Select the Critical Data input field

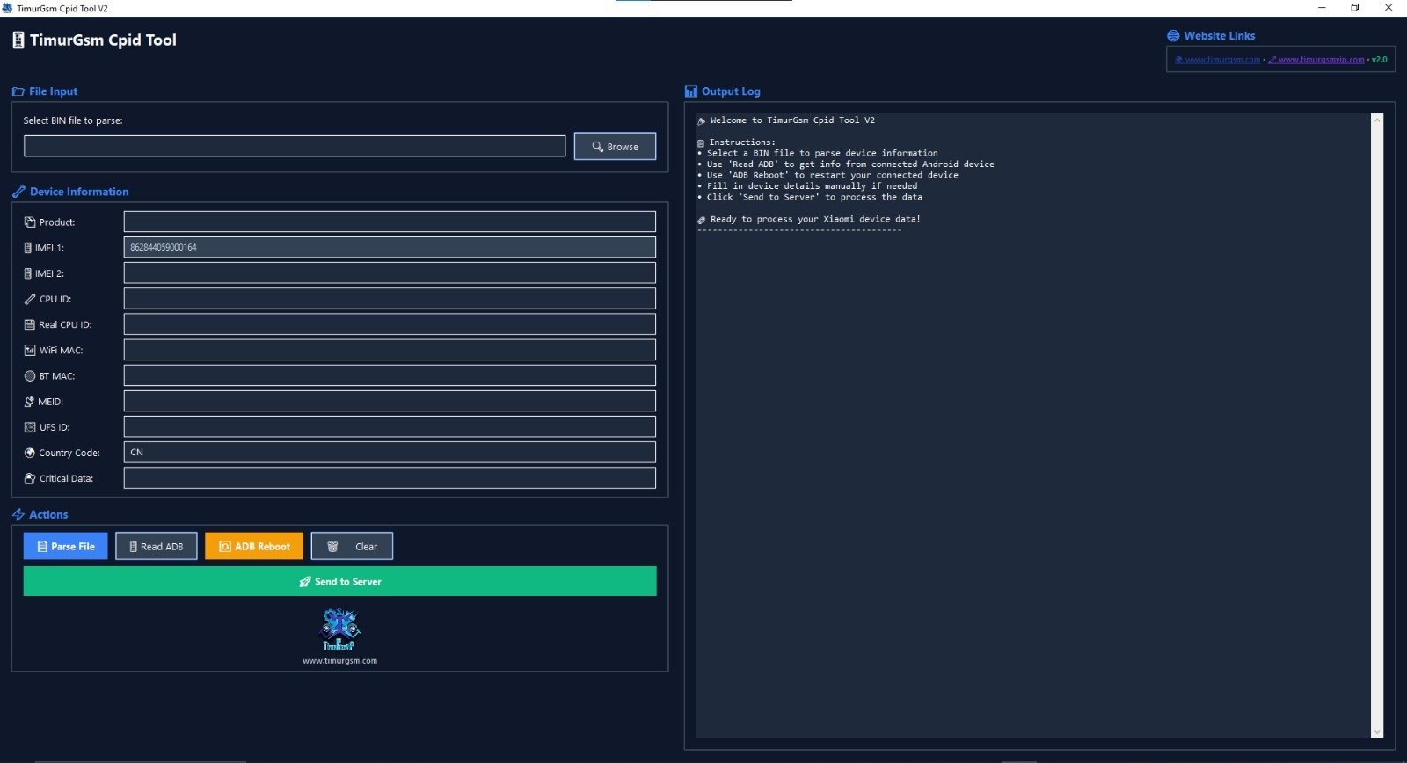point(390,478)
